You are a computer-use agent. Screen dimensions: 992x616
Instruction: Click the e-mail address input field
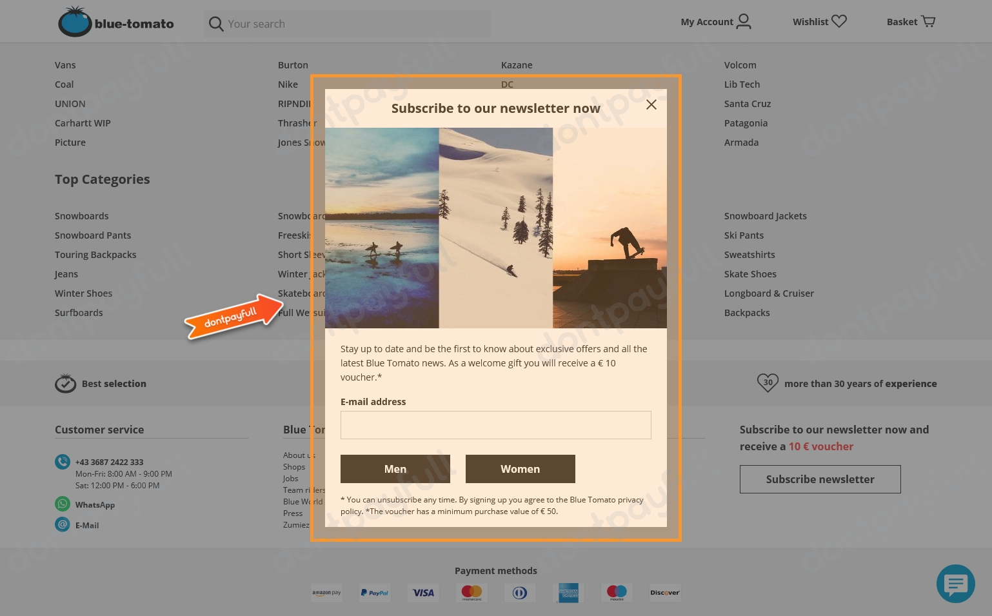click(495, 425)
